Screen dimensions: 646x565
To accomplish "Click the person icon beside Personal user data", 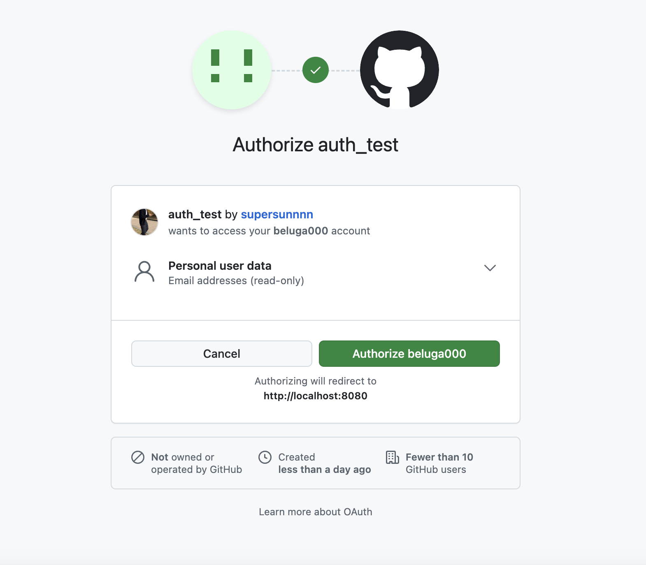I will point(144,272).
